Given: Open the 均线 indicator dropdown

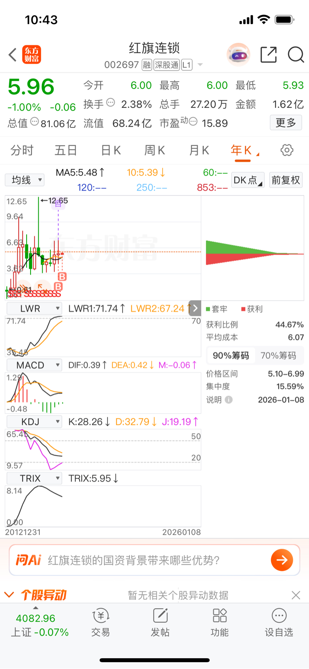Looking at the screenshot, I should [x=25, y=180].
